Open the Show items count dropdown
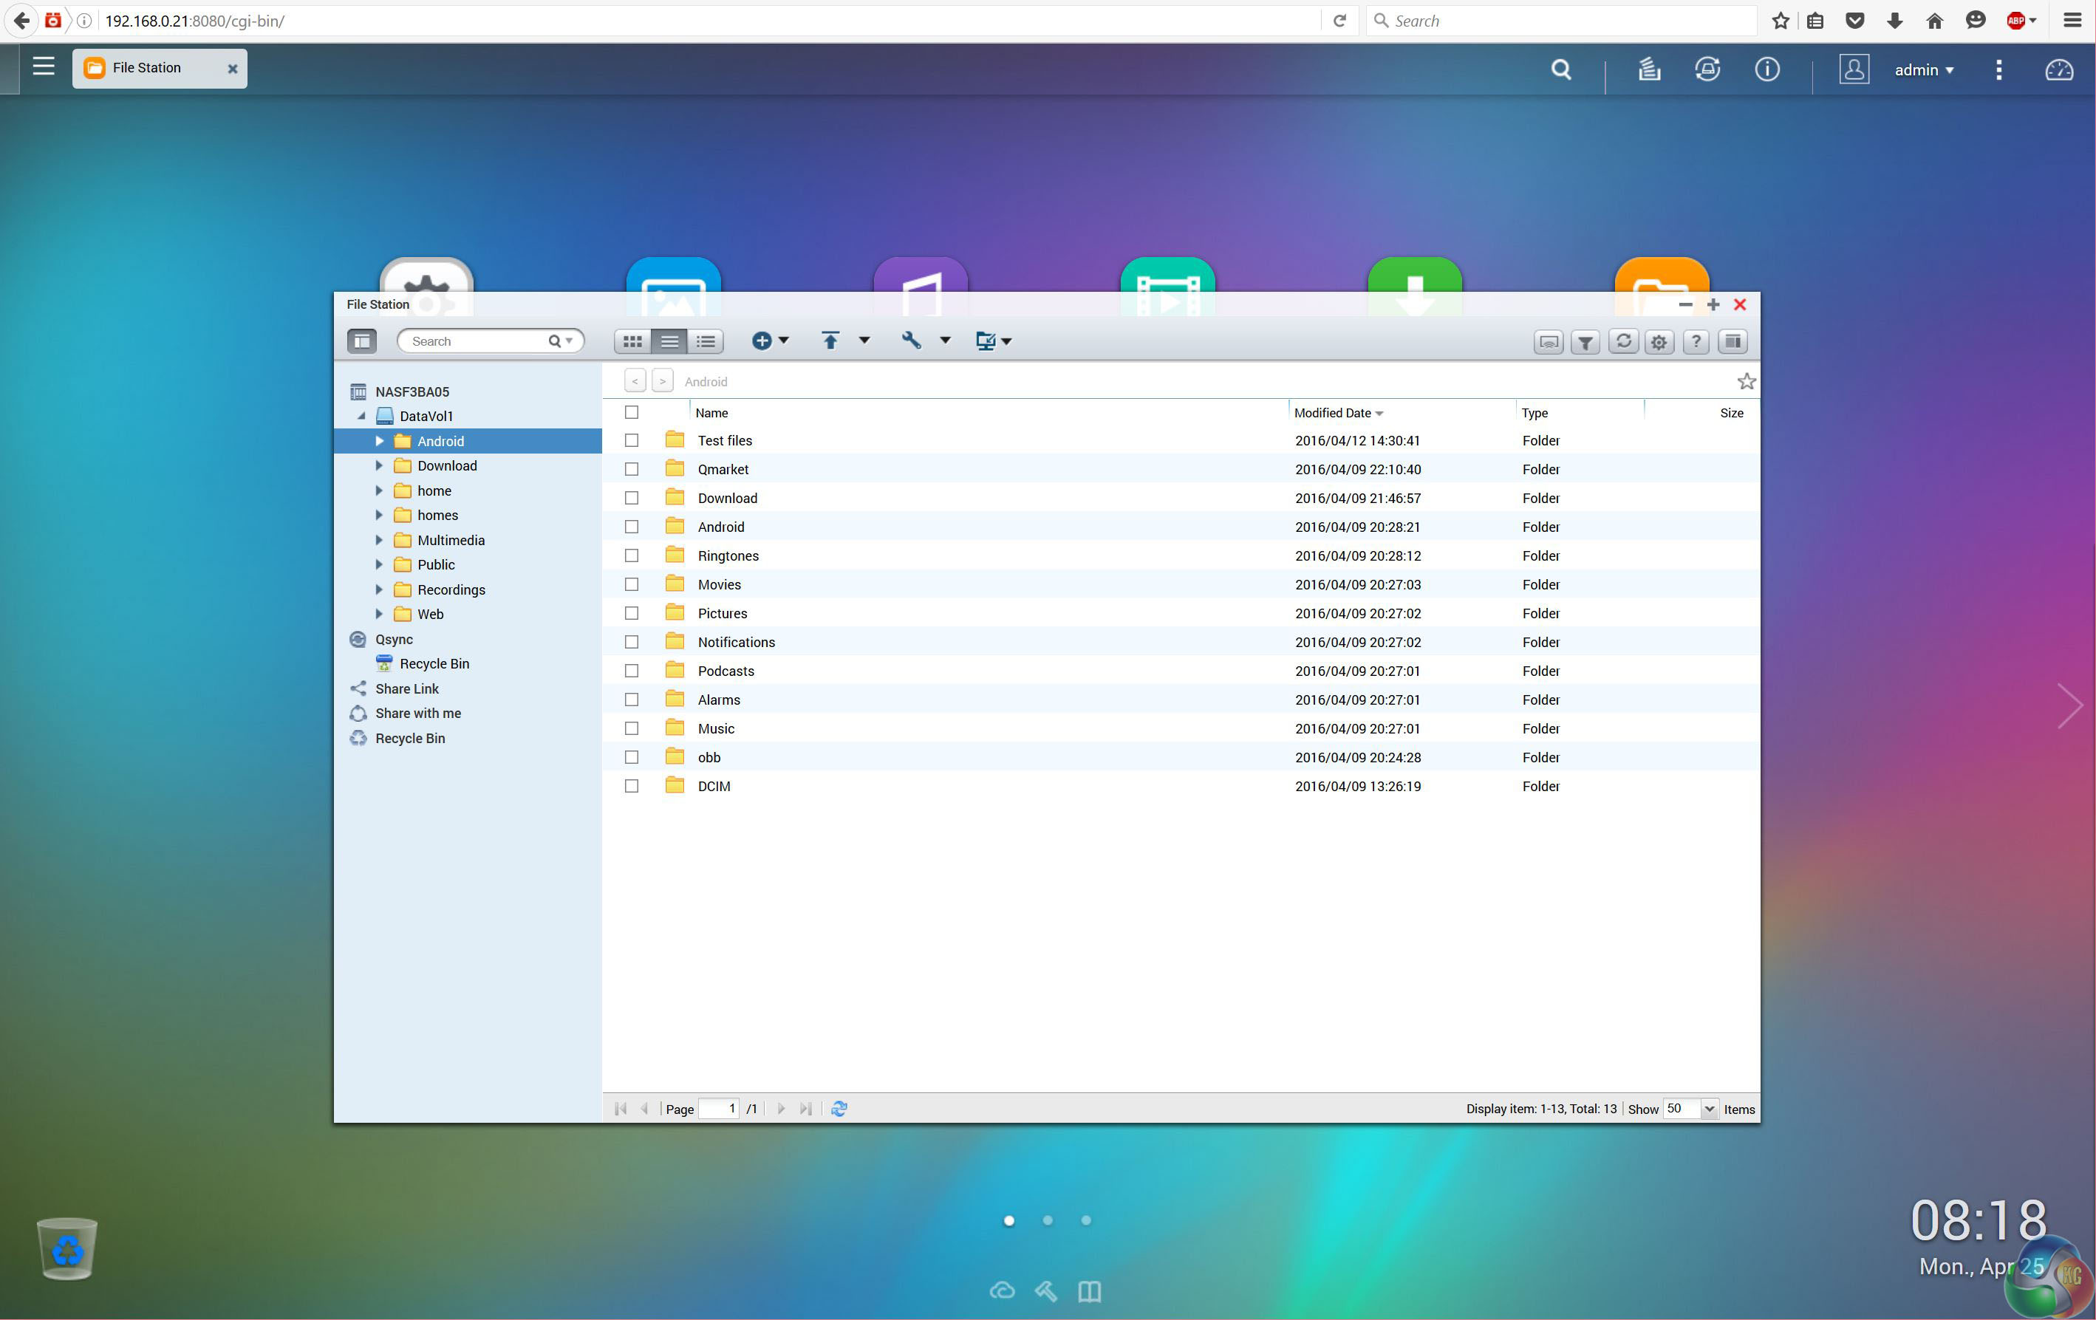This screenshot has width=2096, height=1320. pyautogui.click(x=1709, y=1109)
